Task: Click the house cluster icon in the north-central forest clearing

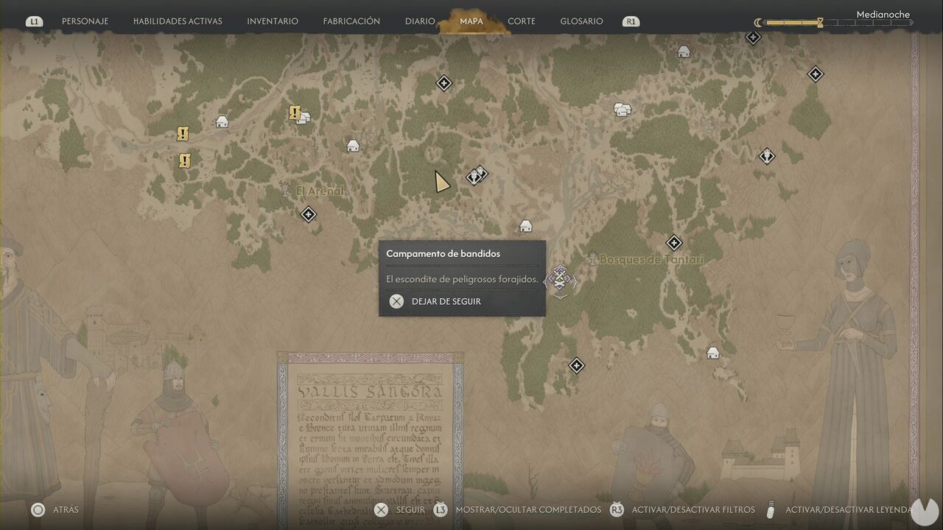Action: point(623,110)
